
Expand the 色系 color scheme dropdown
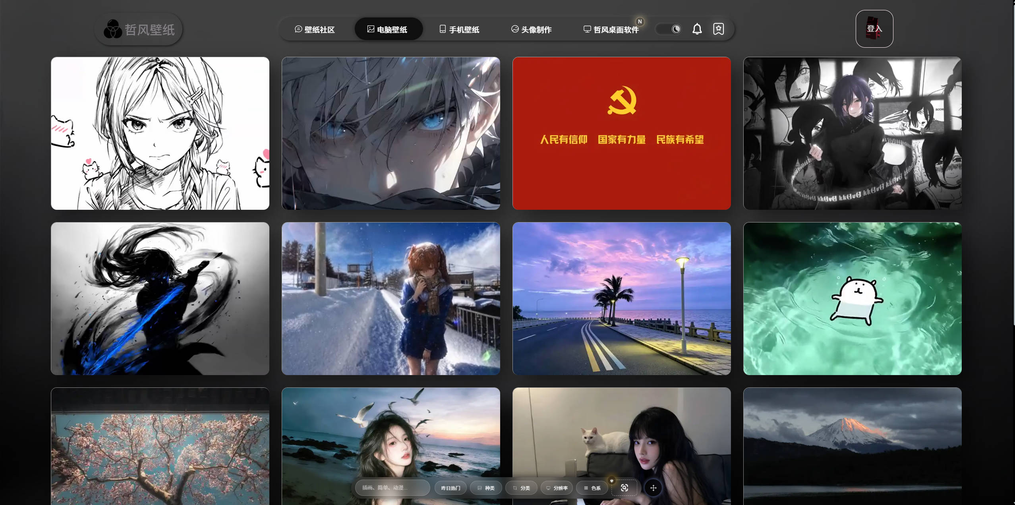592,488
